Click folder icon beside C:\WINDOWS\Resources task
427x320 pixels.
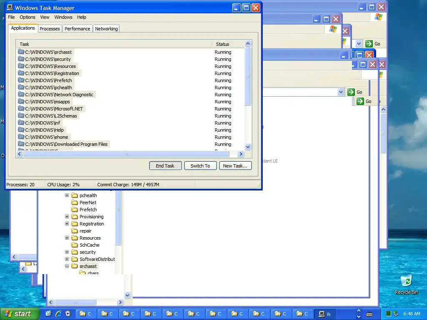click(x=21, y=66)
